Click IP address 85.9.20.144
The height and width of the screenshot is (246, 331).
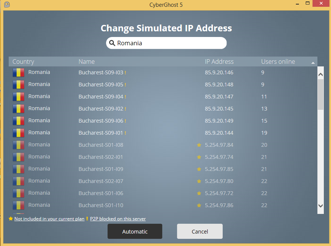219,133
